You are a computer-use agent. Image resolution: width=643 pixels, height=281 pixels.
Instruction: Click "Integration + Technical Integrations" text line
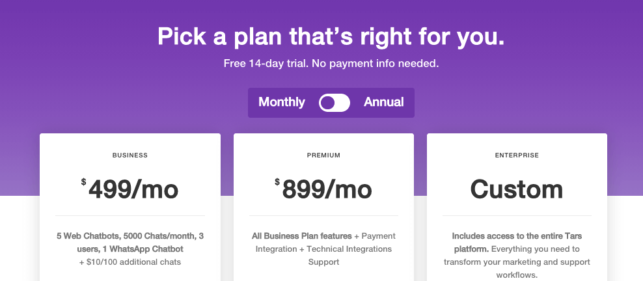point(323,249)
